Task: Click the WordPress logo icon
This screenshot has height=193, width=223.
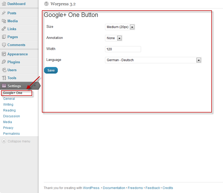Action: 46,4
